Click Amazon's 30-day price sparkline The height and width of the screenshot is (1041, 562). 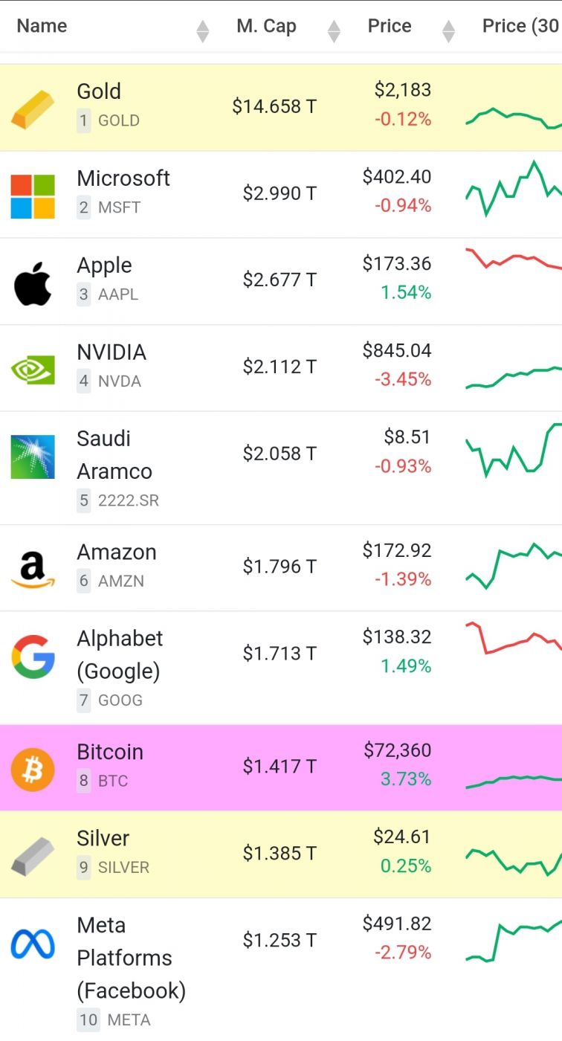tap(514, 565)
